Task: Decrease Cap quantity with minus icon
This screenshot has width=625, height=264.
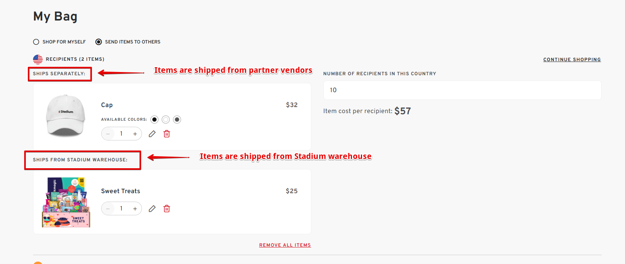Action: pos(108,134)
